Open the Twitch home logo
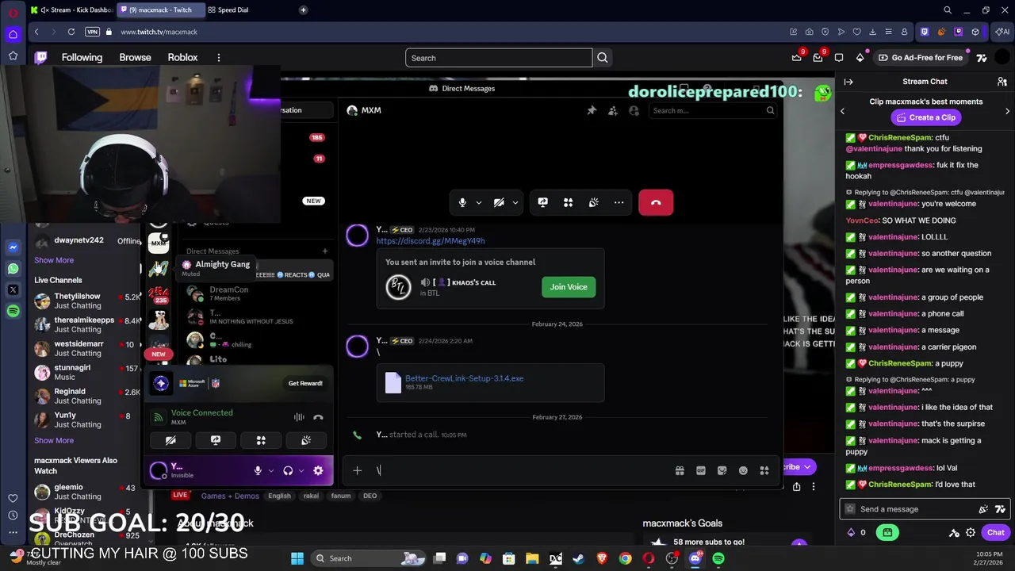The width and height of the screenshot is (1015, 571). [x=41, y=57]
